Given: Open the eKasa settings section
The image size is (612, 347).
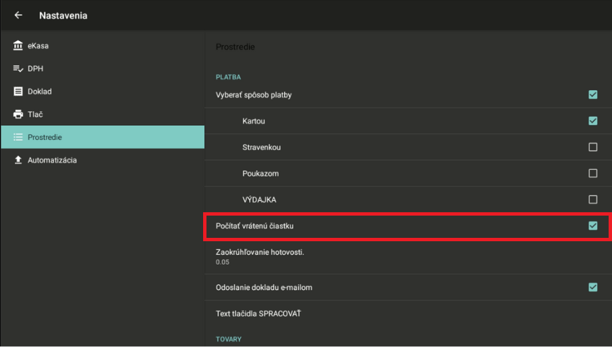Looking at the screenshot, I should point(38,46).
